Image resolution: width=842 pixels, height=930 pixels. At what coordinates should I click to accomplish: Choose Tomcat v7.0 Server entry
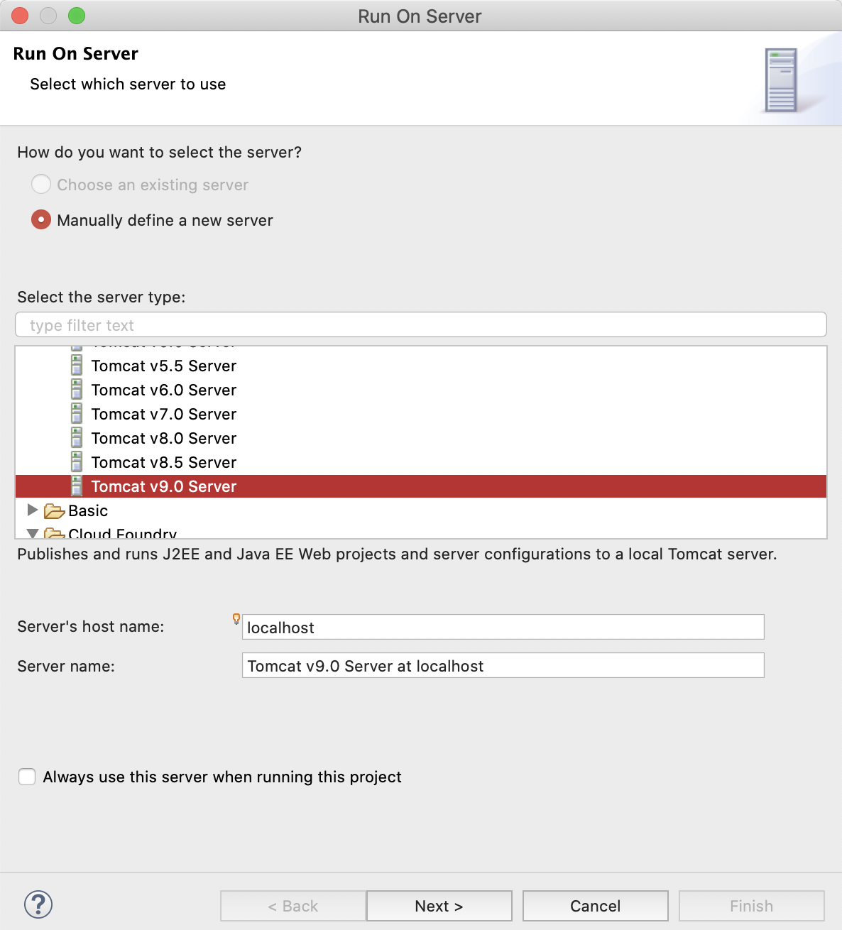[163, 414]
